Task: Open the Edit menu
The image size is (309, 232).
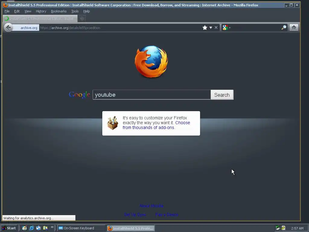Action: click(x=17, y=11)
